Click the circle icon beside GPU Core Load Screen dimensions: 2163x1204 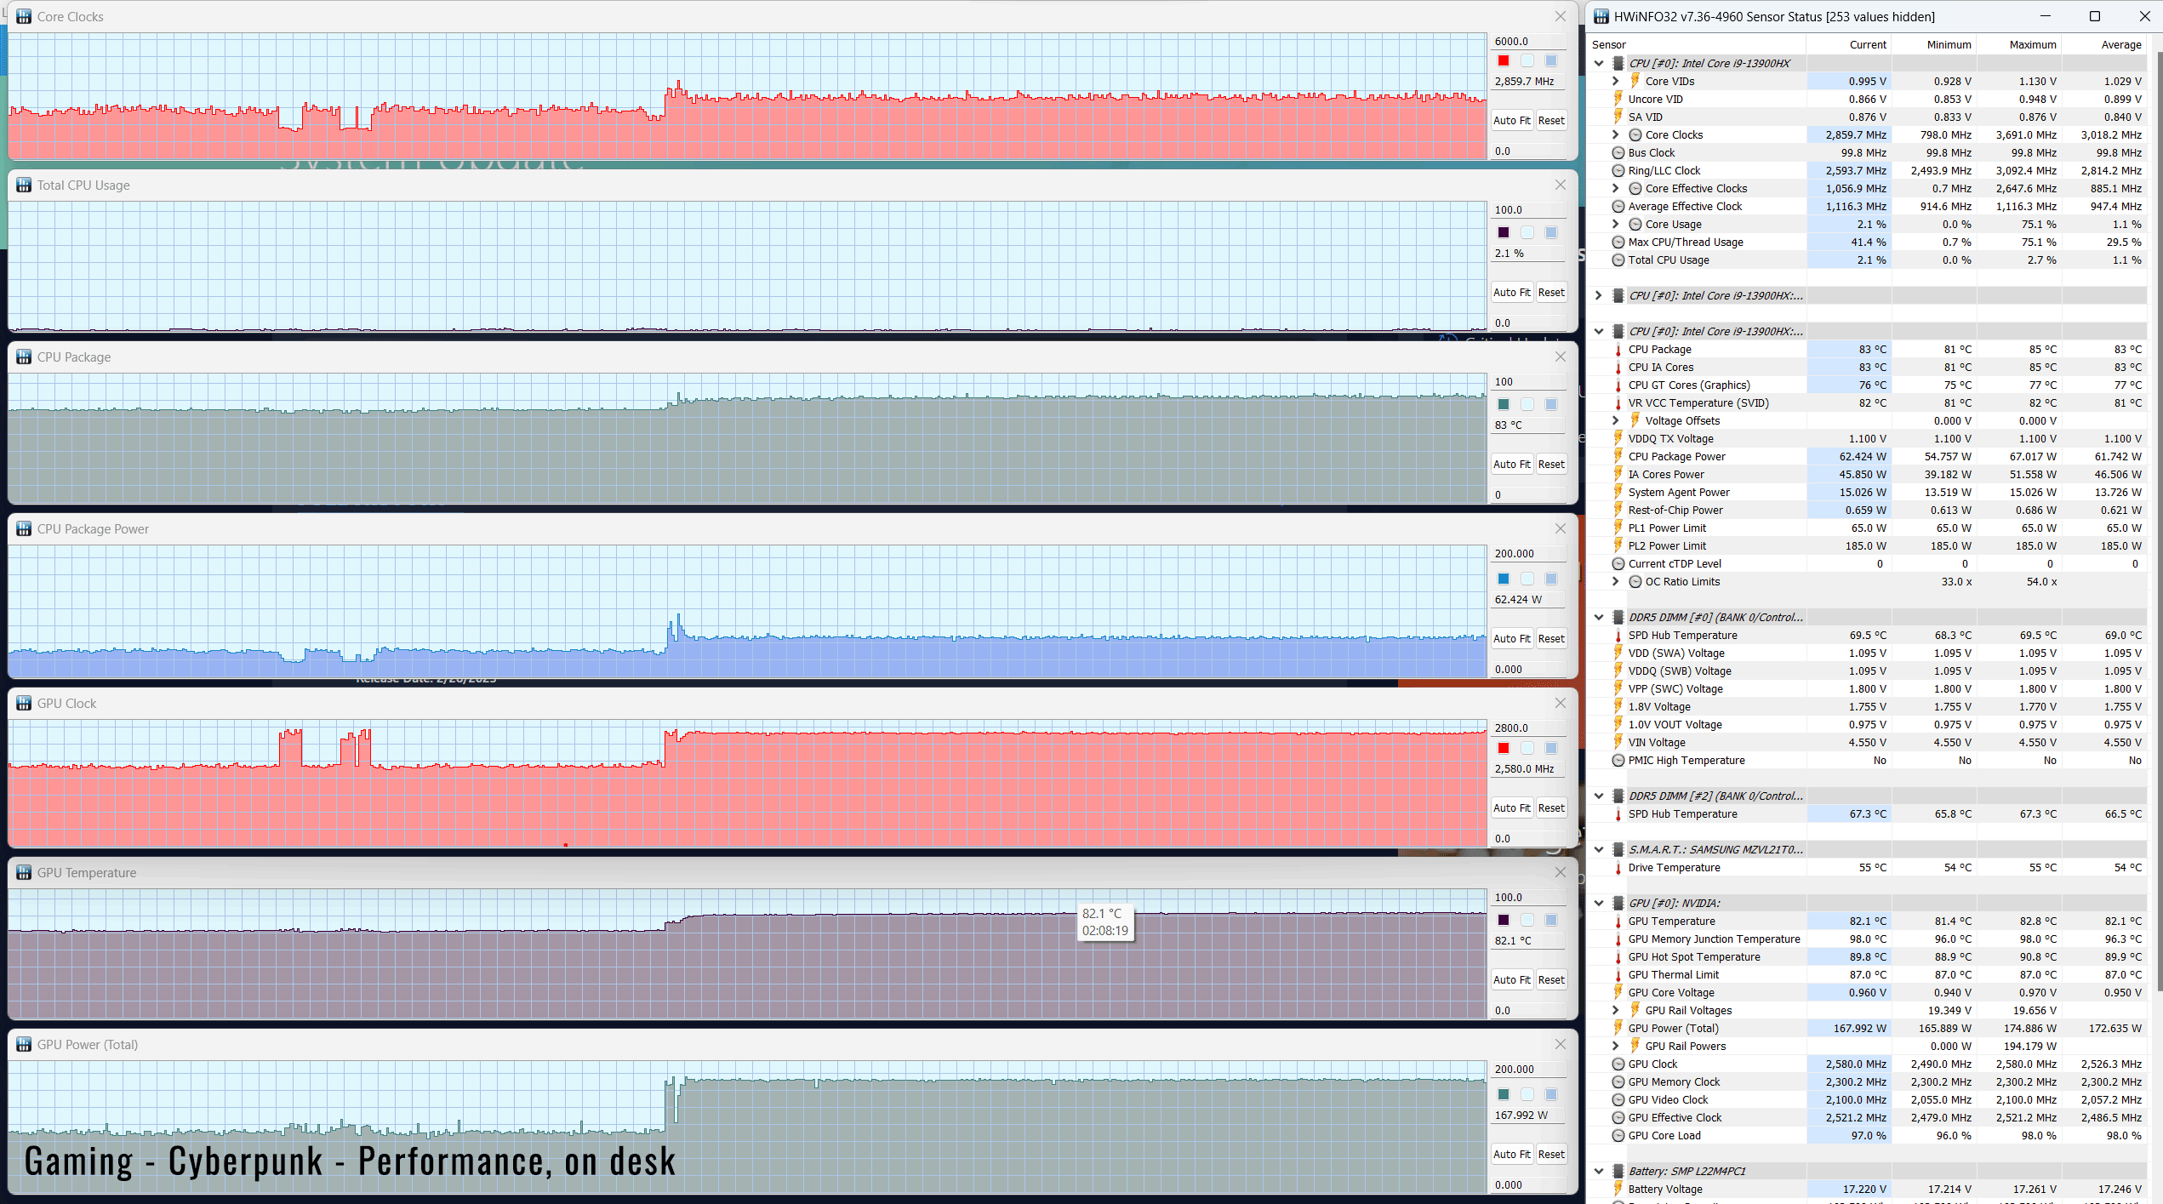(1618, 1135)
